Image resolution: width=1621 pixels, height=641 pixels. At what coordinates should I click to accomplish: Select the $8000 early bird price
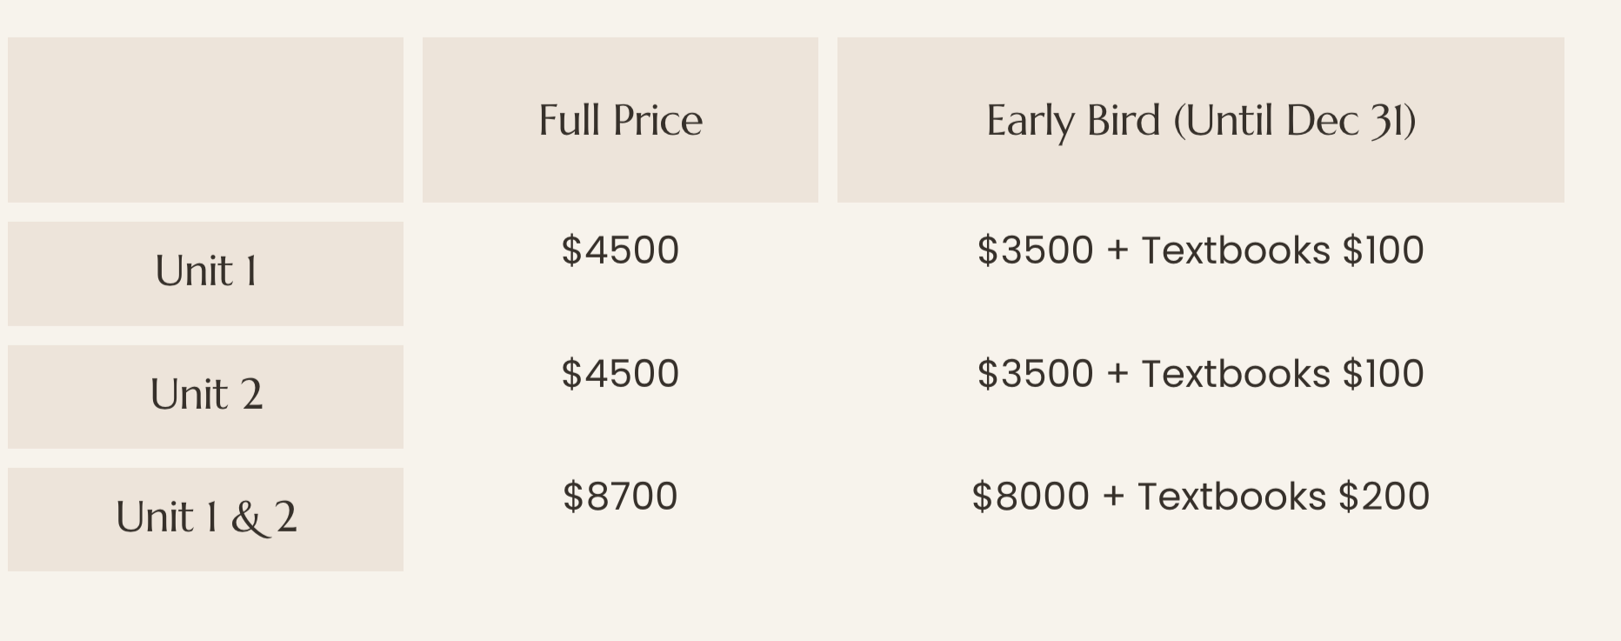1031,497
